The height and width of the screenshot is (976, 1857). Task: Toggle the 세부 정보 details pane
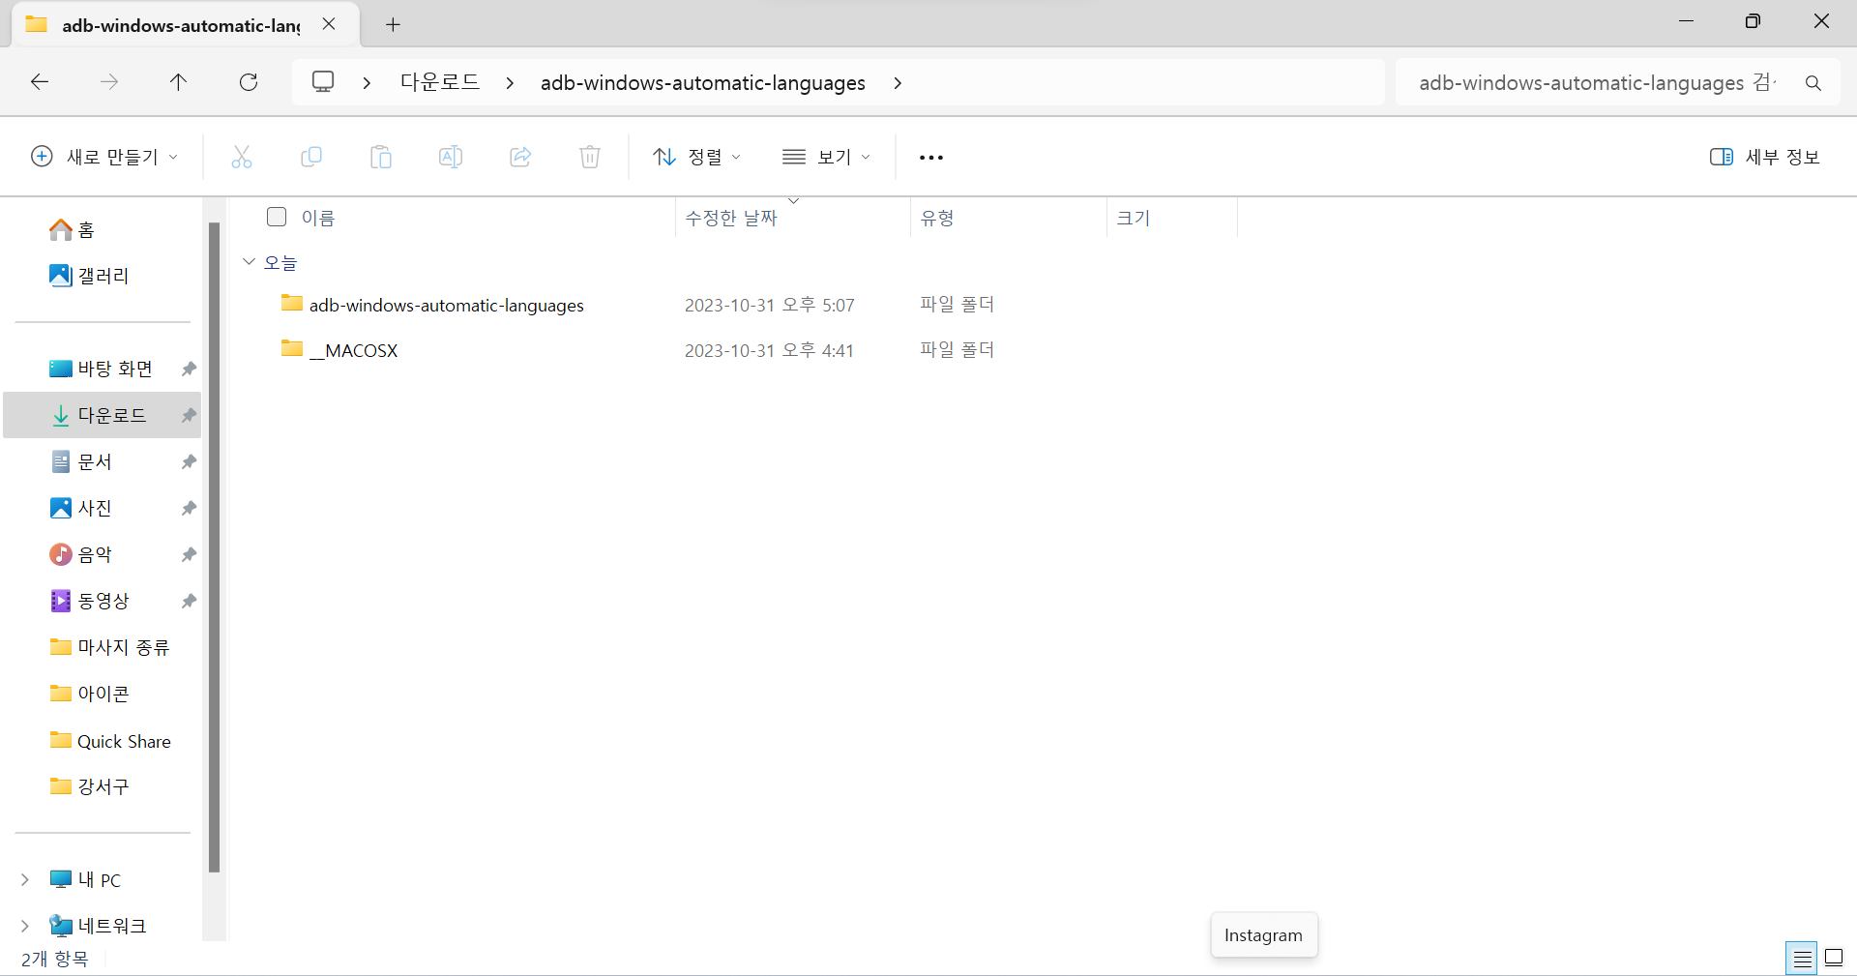coord(1765,157)
